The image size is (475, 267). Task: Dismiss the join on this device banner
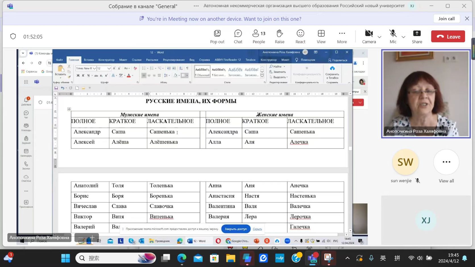pyautogui.click(x=467, y=18)
